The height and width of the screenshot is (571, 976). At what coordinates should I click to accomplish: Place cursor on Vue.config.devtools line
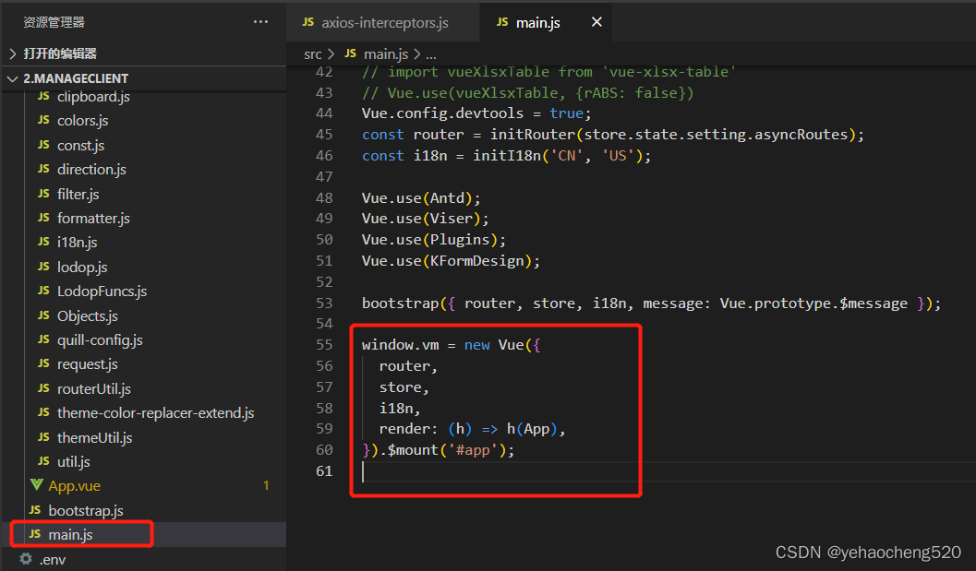coord(476,113)
